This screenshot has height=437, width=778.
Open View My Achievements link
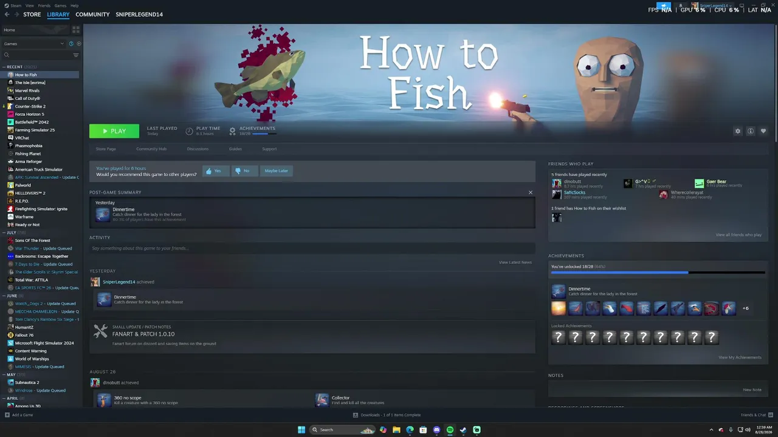[740, 357]
